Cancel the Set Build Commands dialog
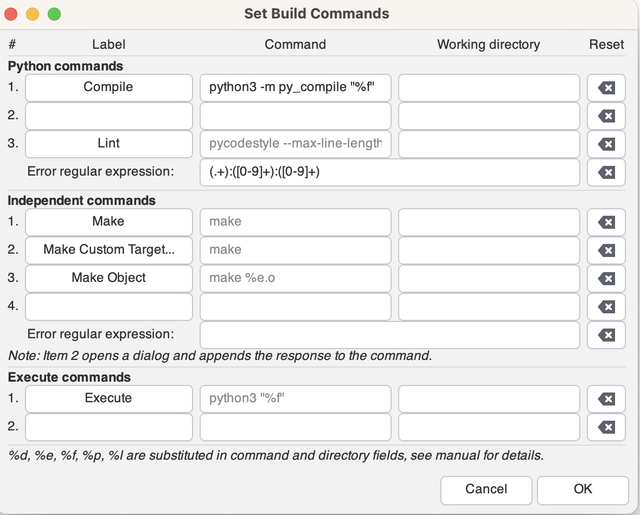This screenshot has height=515, width=640. click(x=486, y=490)
